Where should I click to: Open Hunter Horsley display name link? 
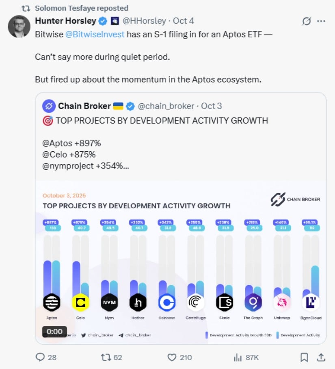coord(65,21)
